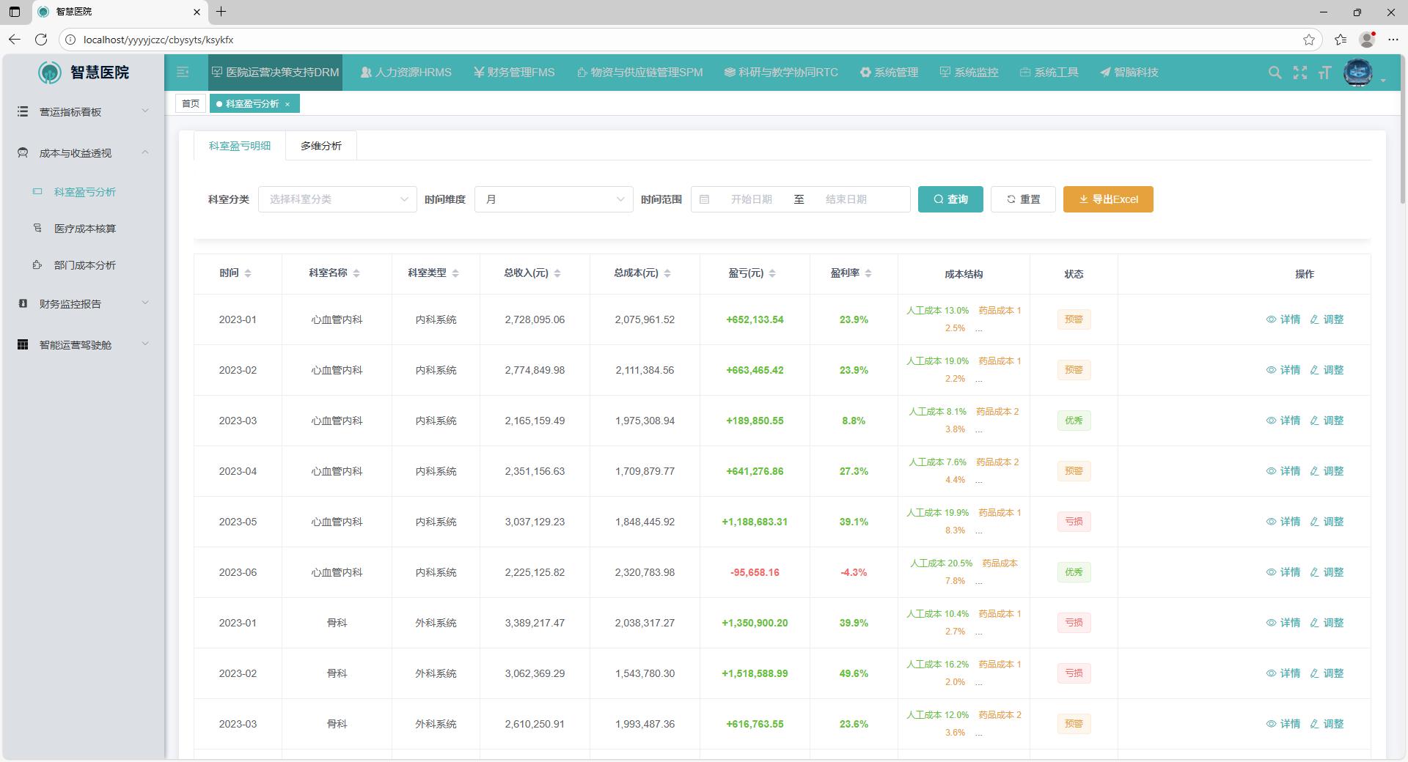Viewport: 1408px width, 762px height.
Task: Click calendar icon in the date range field
Action: (x=704, y=199)
